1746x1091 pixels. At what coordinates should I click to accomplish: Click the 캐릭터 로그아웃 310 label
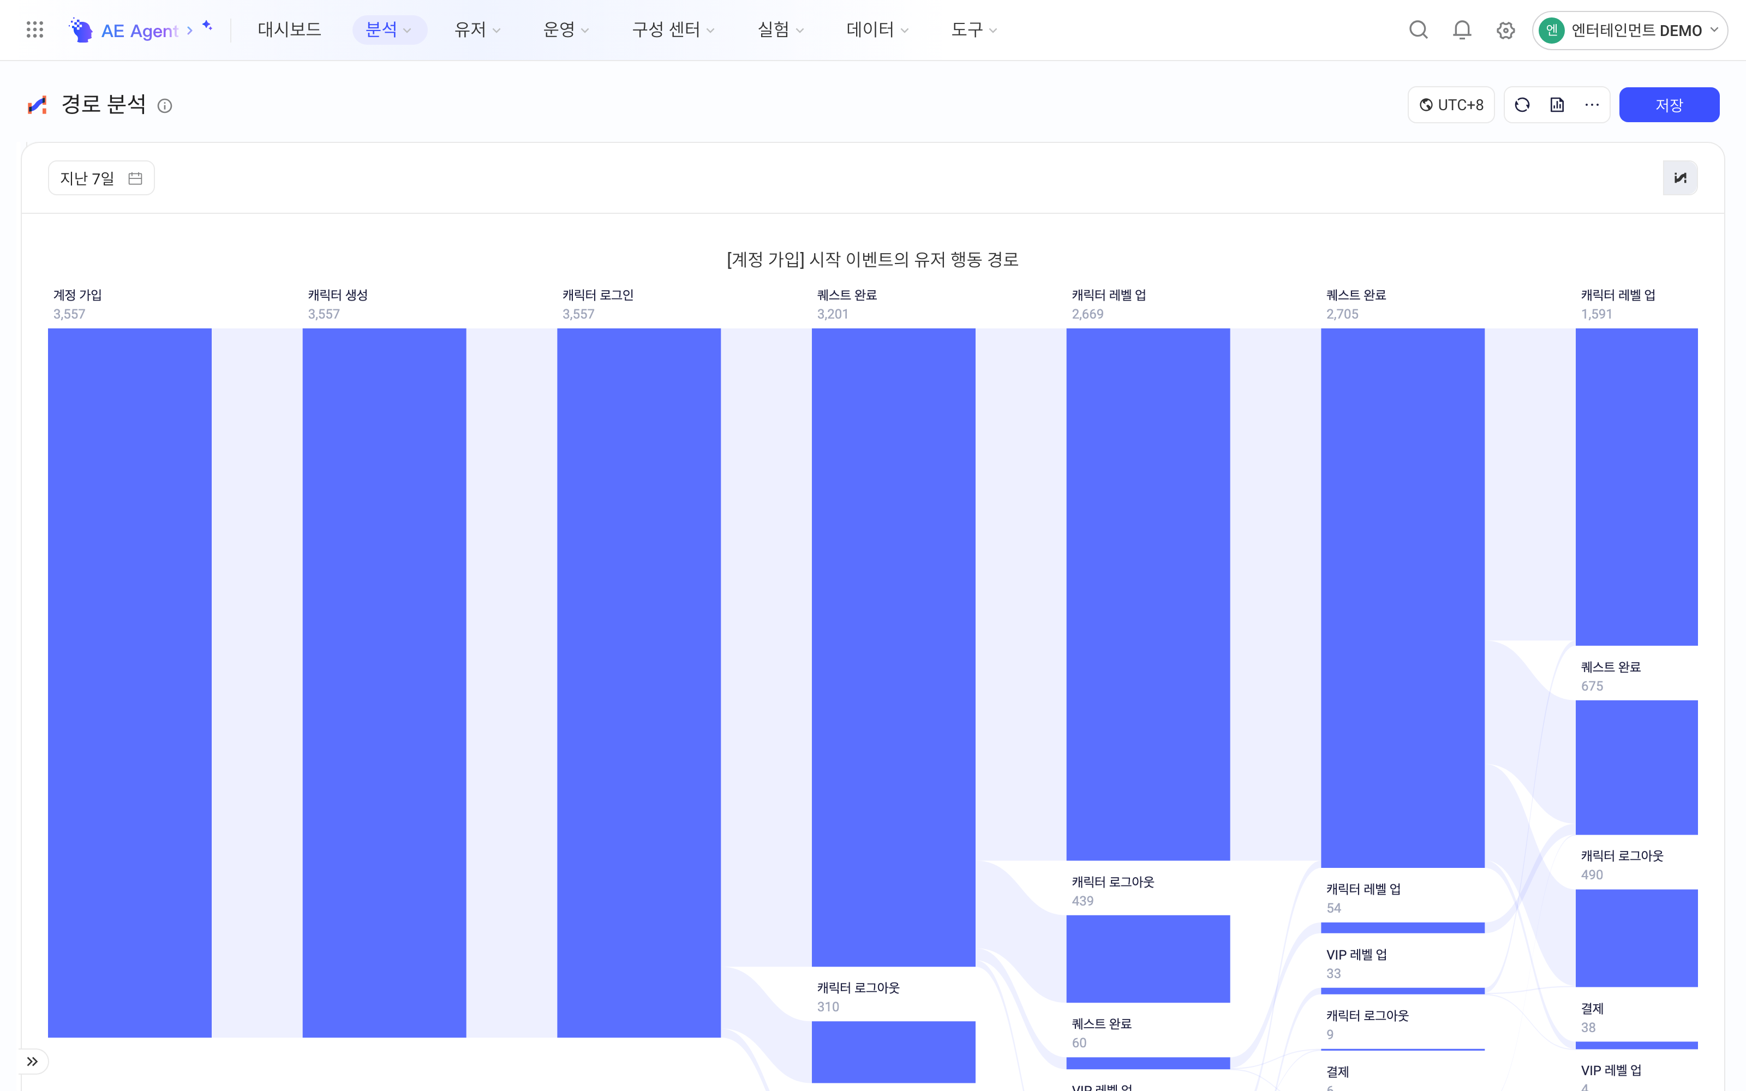coord(858,997)
